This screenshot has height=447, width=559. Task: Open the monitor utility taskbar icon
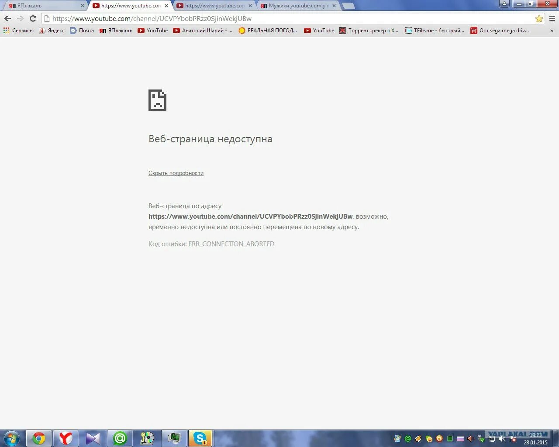tap(174, 438)
